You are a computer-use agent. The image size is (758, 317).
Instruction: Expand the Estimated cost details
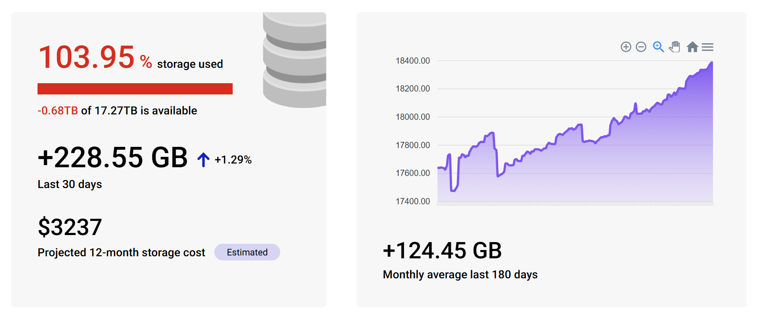pos(247,252)
